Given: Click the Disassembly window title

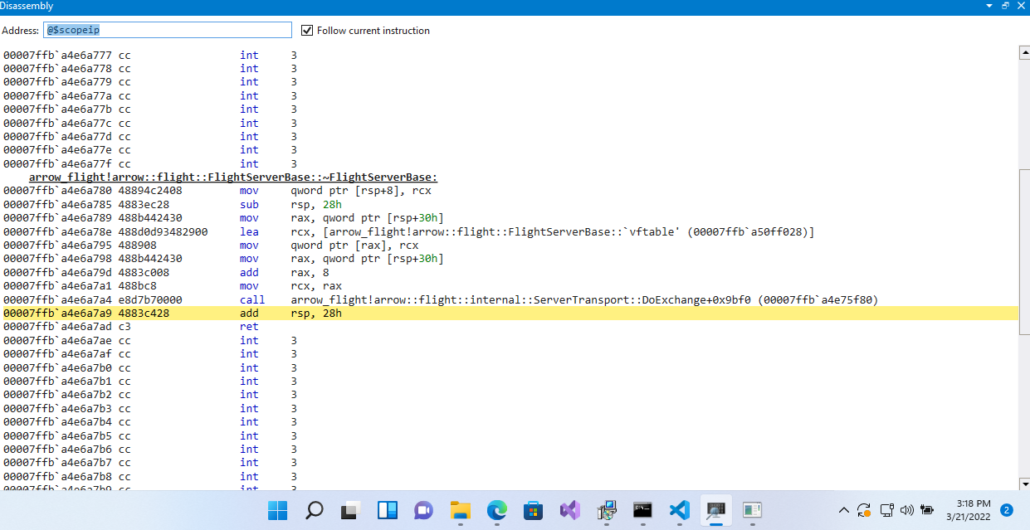Looking at the screenshot, I should click(x=27, y=6).
